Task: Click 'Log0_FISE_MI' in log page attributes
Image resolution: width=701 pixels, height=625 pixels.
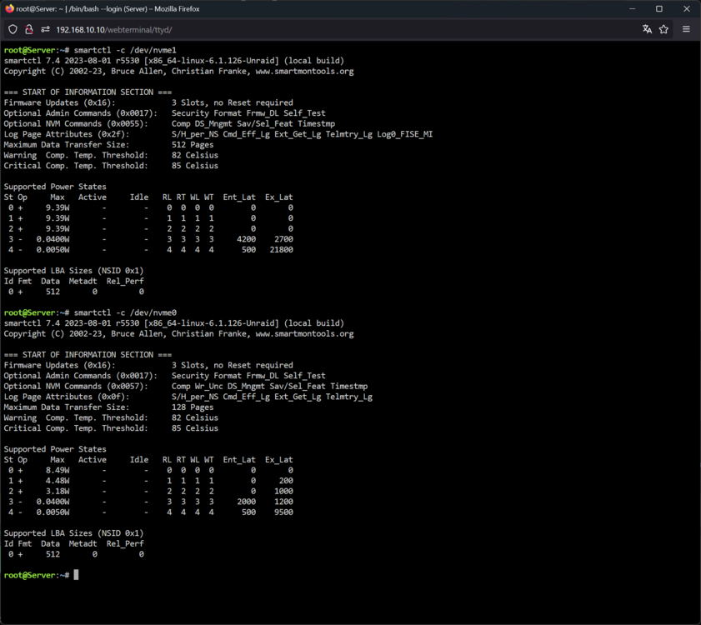Action: coord(404,134)
